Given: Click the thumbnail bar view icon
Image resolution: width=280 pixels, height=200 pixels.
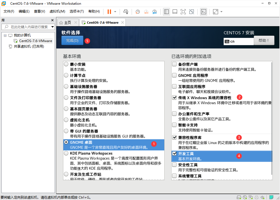Looking at the screenshot, I should 175,12.
